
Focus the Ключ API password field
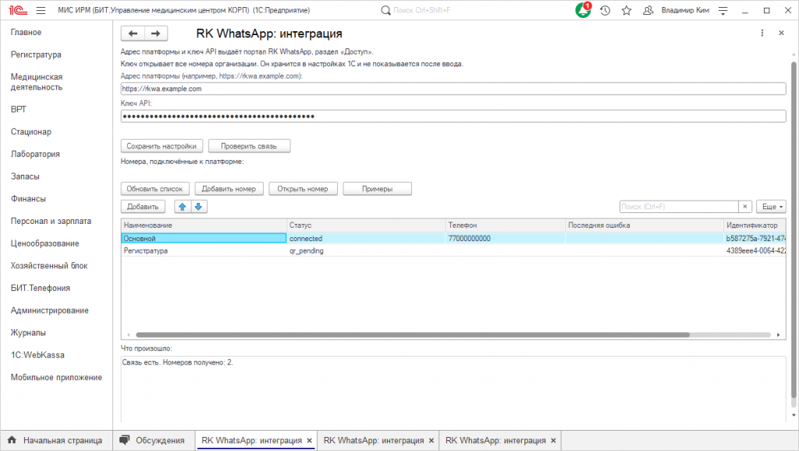point(453,116)
